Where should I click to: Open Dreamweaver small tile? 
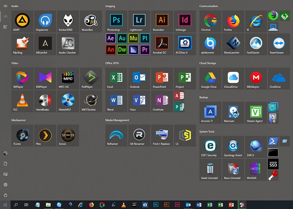click(122, 50)
